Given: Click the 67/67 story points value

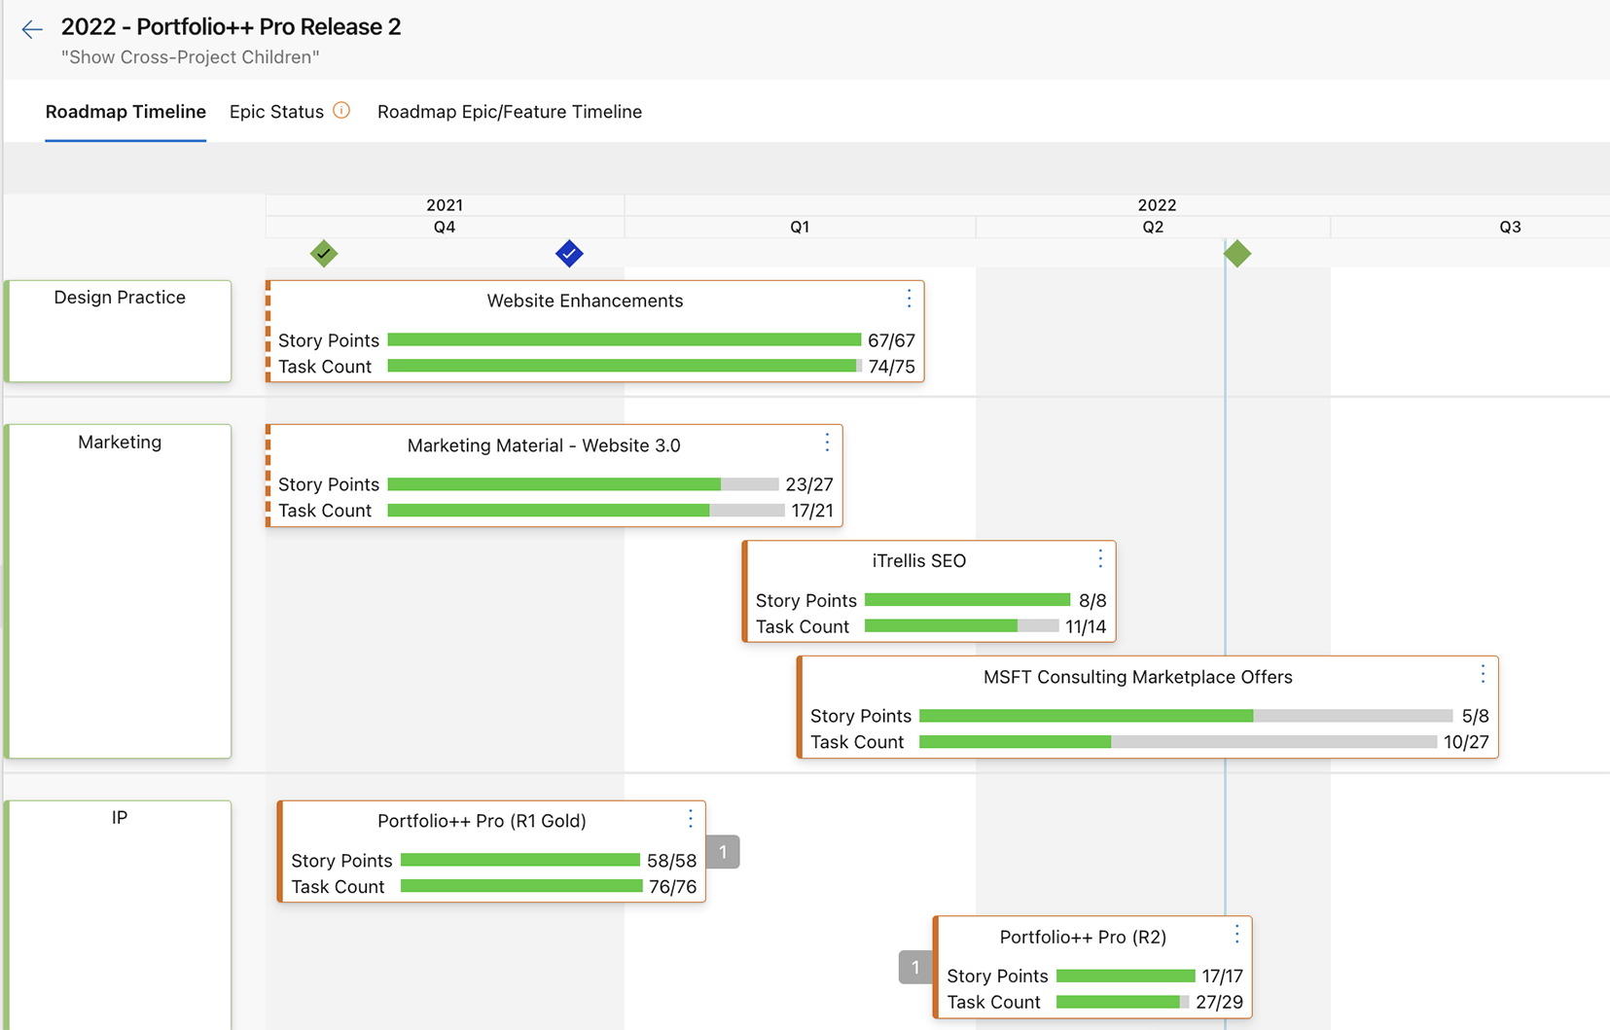Looking at the screenshot, I should pos(891,340).
